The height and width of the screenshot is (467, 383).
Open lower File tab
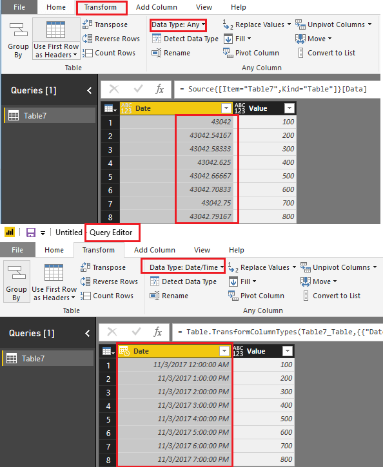coord(17,250)
